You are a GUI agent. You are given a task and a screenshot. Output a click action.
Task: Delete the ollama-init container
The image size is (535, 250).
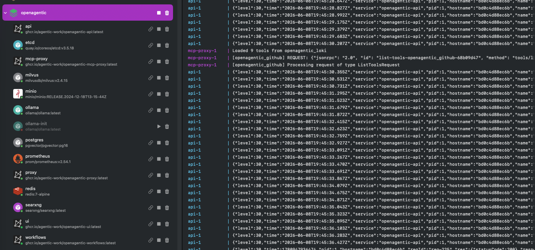(167, 127)
